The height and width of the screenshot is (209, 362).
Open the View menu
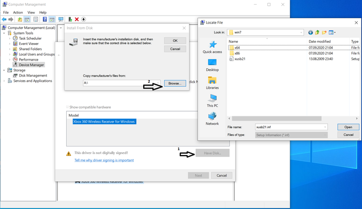point(31,12)
